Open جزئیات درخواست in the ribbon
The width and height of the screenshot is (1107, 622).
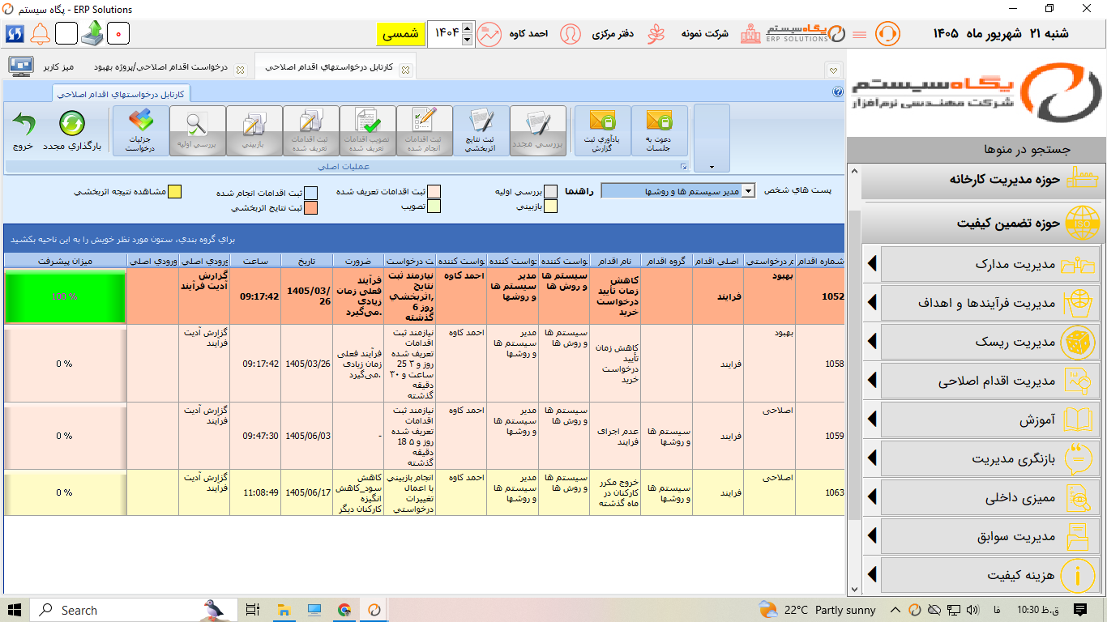139,130
